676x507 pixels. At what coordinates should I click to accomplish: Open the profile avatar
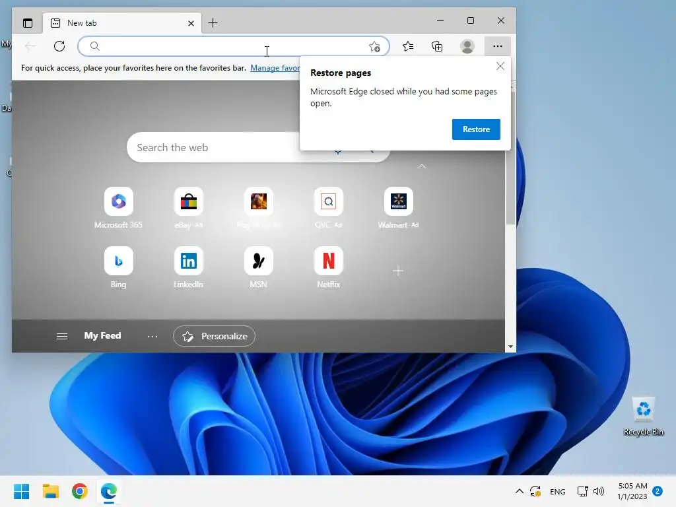coord(467,46)
